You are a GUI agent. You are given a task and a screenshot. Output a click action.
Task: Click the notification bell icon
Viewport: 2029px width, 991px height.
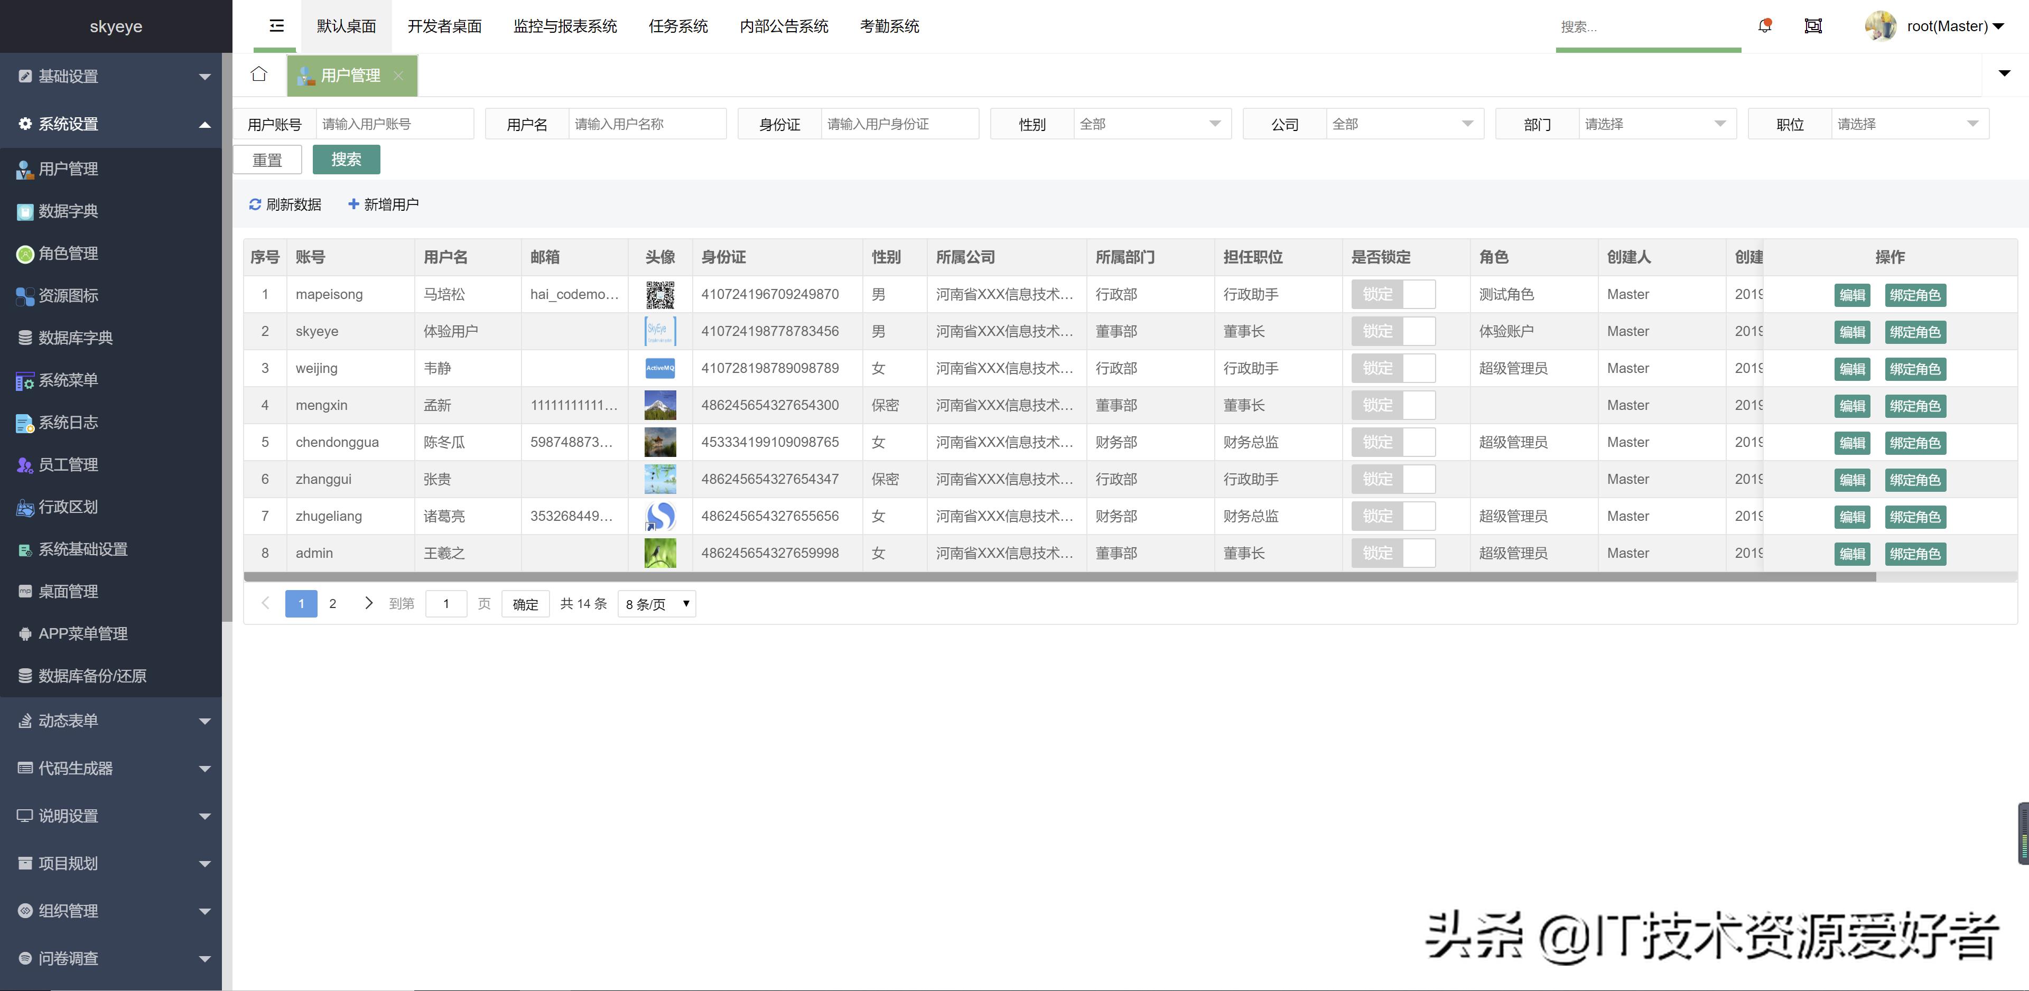pyautogui.click(x=1764, y=26)
